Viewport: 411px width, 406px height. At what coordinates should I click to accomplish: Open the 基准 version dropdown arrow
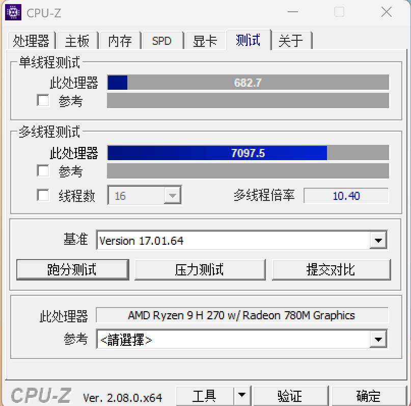click(x=378, y=240)
